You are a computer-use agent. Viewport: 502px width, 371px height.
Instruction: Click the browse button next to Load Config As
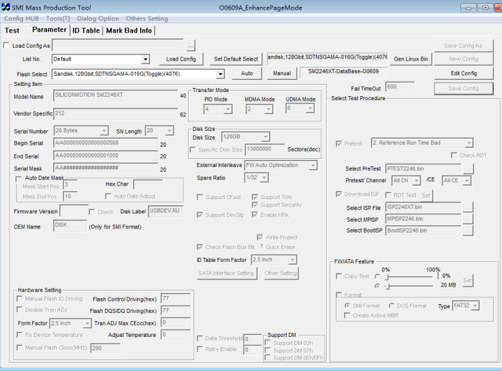pyautogui.click(x=191, y=46)
